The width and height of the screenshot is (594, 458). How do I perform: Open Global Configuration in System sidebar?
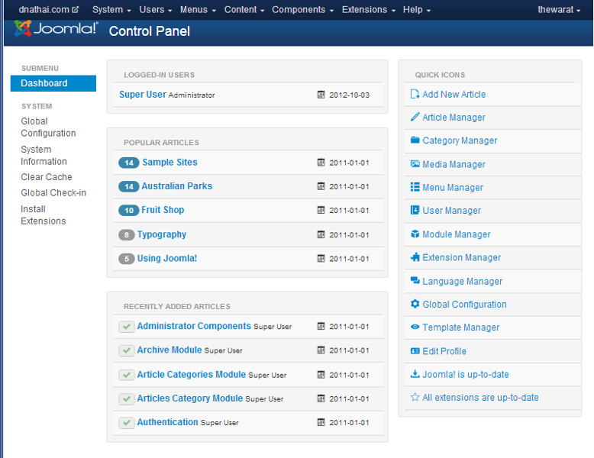[x=48, y=127]
